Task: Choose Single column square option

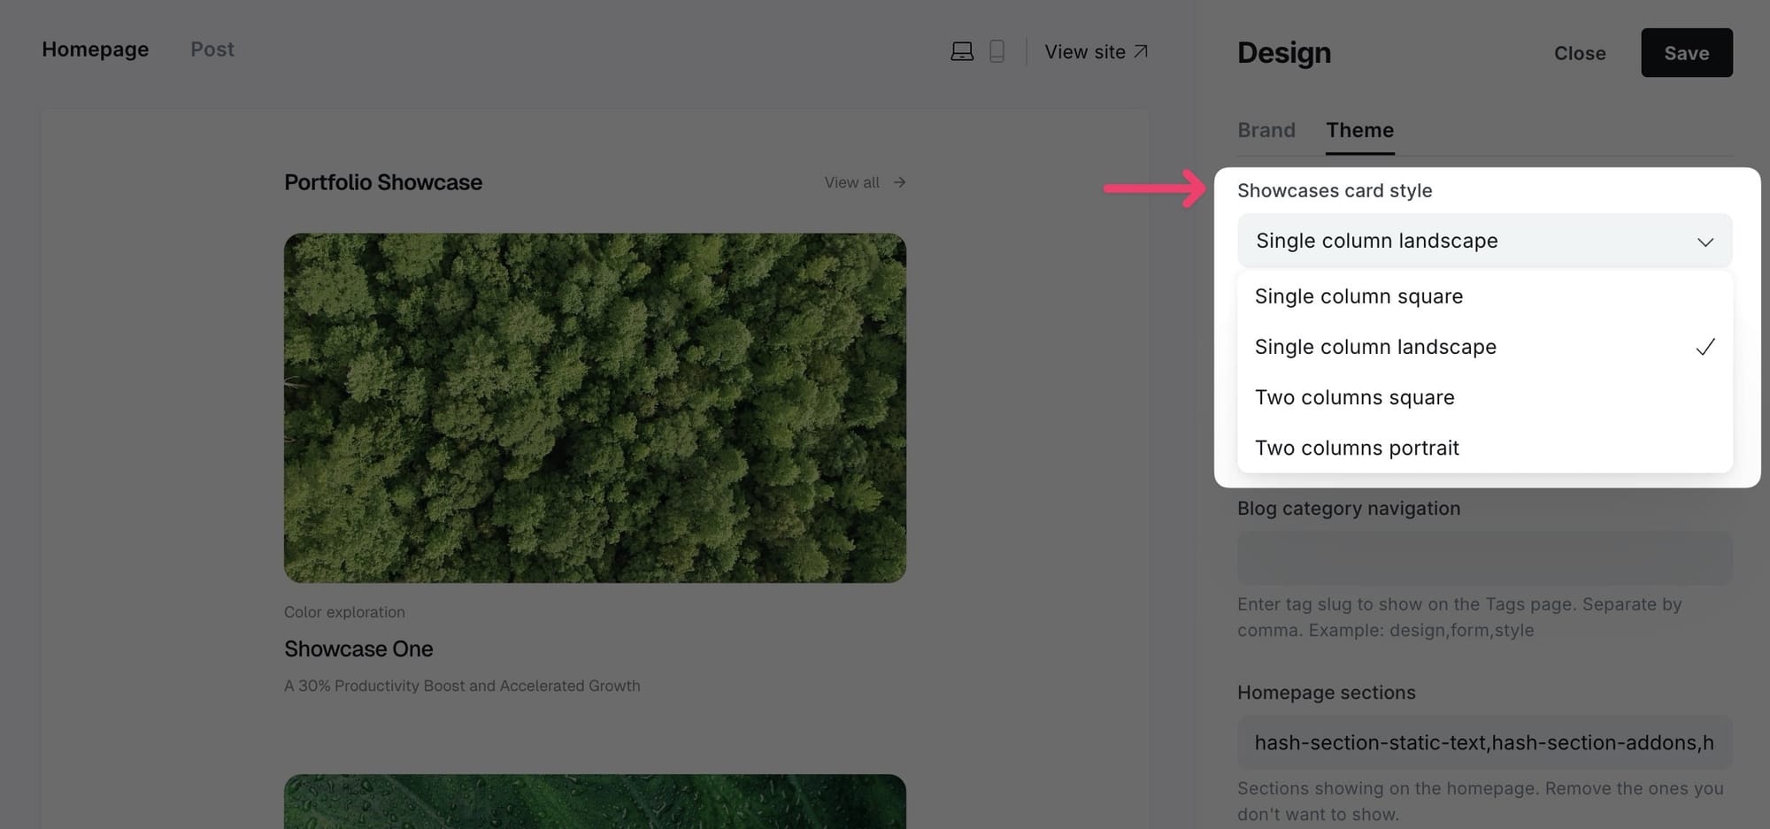Action: [1485, 296]
